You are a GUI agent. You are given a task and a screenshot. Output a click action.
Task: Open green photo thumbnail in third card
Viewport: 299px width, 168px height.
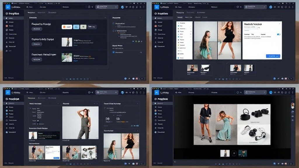coord(67,57)
